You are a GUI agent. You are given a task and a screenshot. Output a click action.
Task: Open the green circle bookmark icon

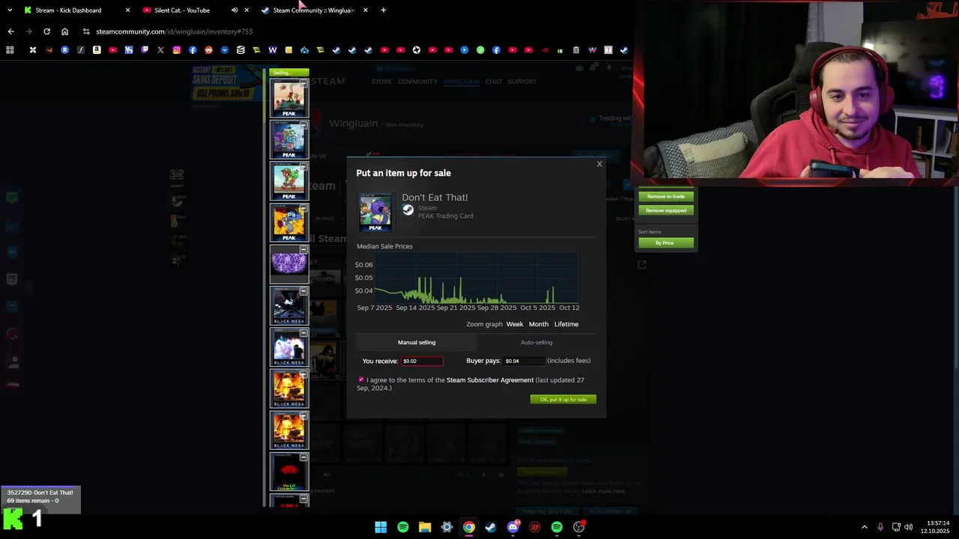point(480,50)
